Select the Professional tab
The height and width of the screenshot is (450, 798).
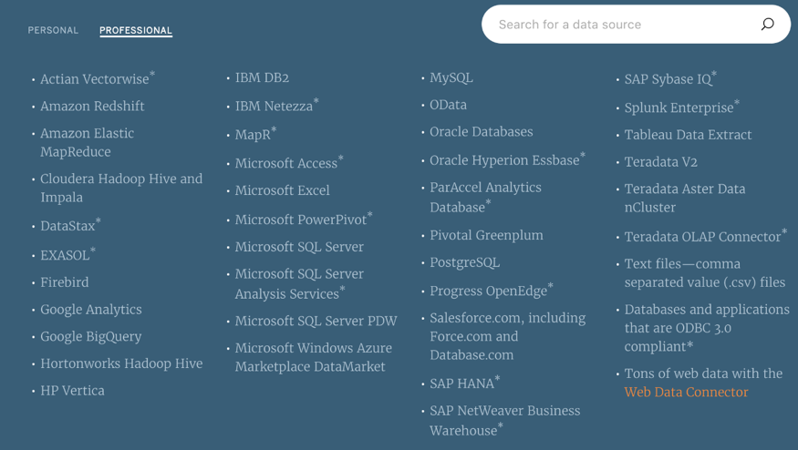click(136, 31)
